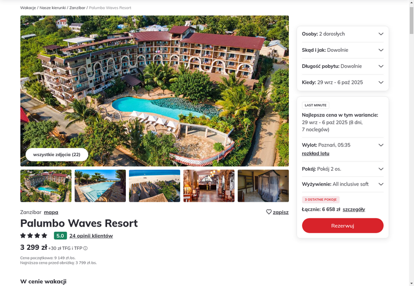
Task: Open wszystkie zdjęcia (22) gallery
Action: [57, 155]
